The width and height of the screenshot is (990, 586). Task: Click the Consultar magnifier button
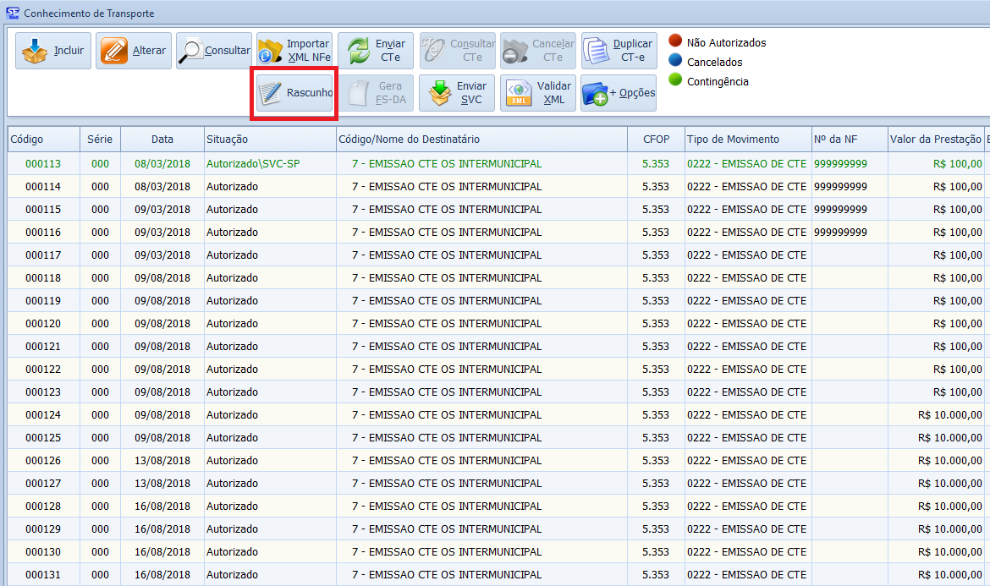(214, 51)
